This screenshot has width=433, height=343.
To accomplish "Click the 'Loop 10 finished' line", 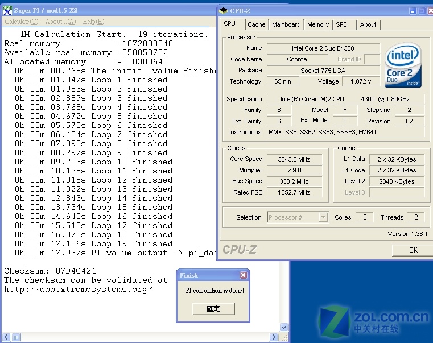I will (94, 162).
